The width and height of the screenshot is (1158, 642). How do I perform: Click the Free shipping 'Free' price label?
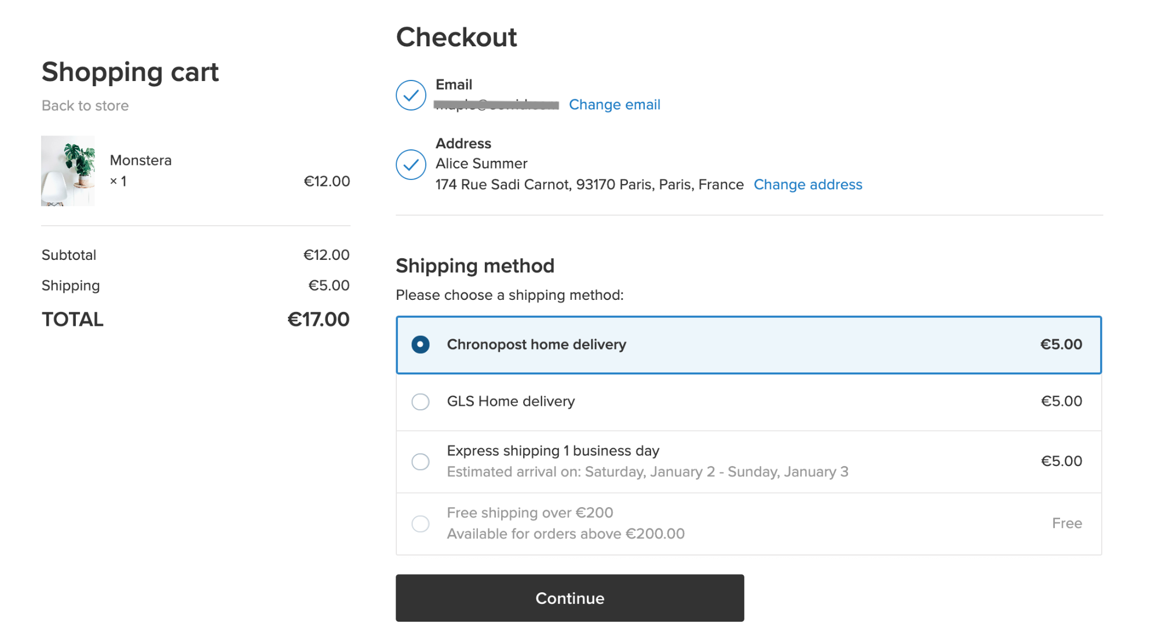(1067, 523)
